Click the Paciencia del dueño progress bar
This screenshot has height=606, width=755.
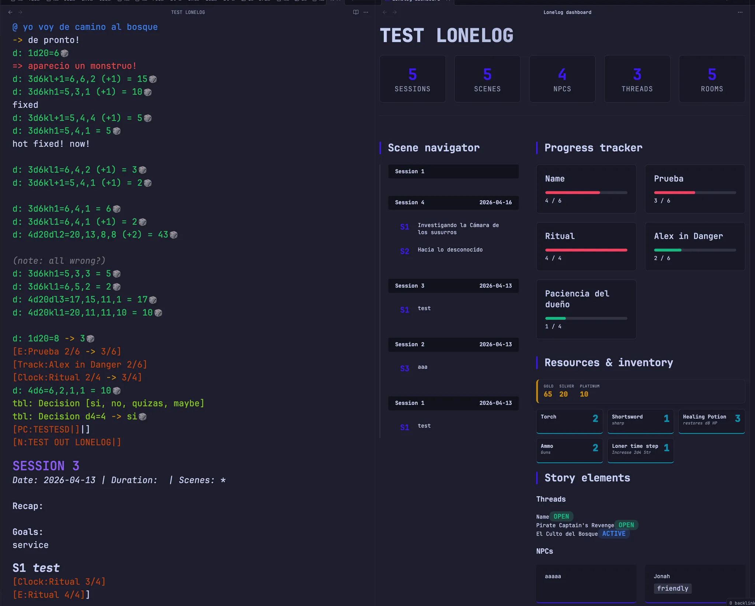586,318
